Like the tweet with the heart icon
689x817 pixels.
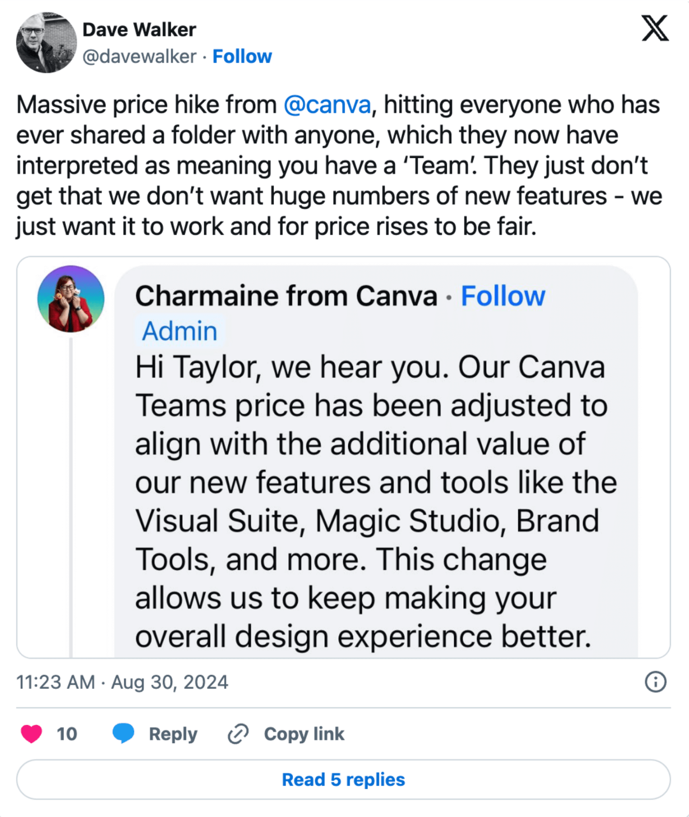coord(31,734)
